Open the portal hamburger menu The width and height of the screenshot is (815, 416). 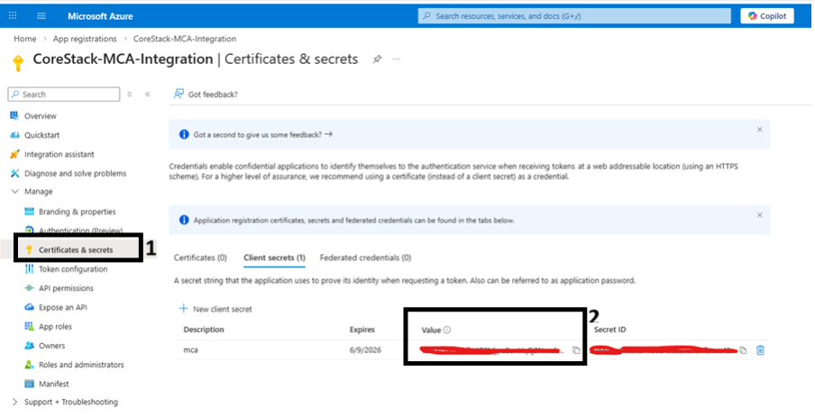[41, 16]
